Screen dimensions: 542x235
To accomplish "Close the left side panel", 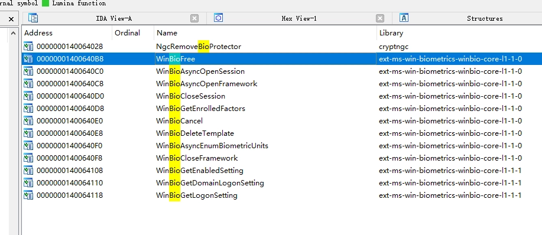I will (11, 19).
